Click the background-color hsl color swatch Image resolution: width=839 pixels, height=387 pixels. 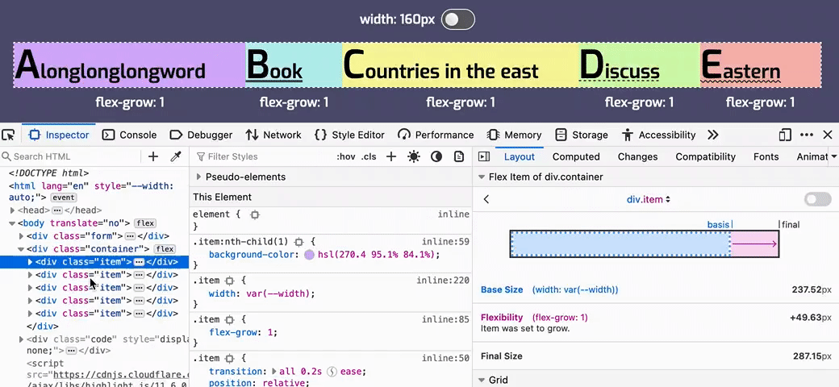tap(309, 255)
